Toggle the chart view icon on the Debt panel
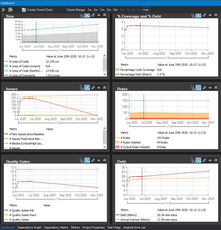 point(199,160)
